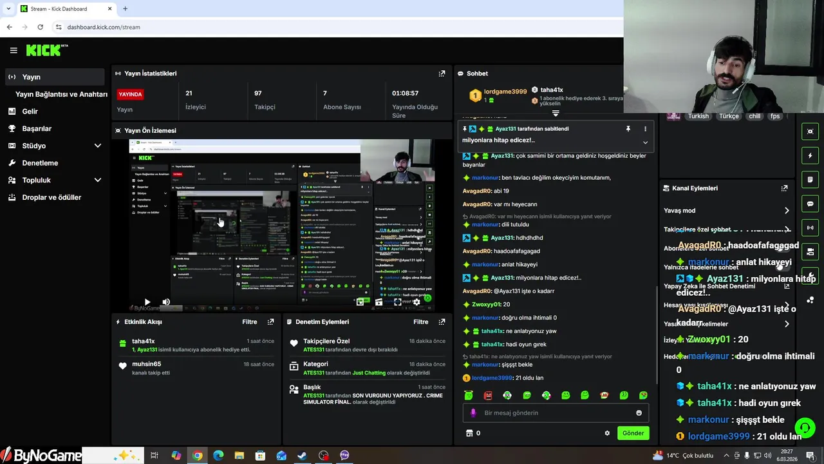Pop out the Denetim Eylemleri panel
824x464 pixels.
click(x=442, y=322)
